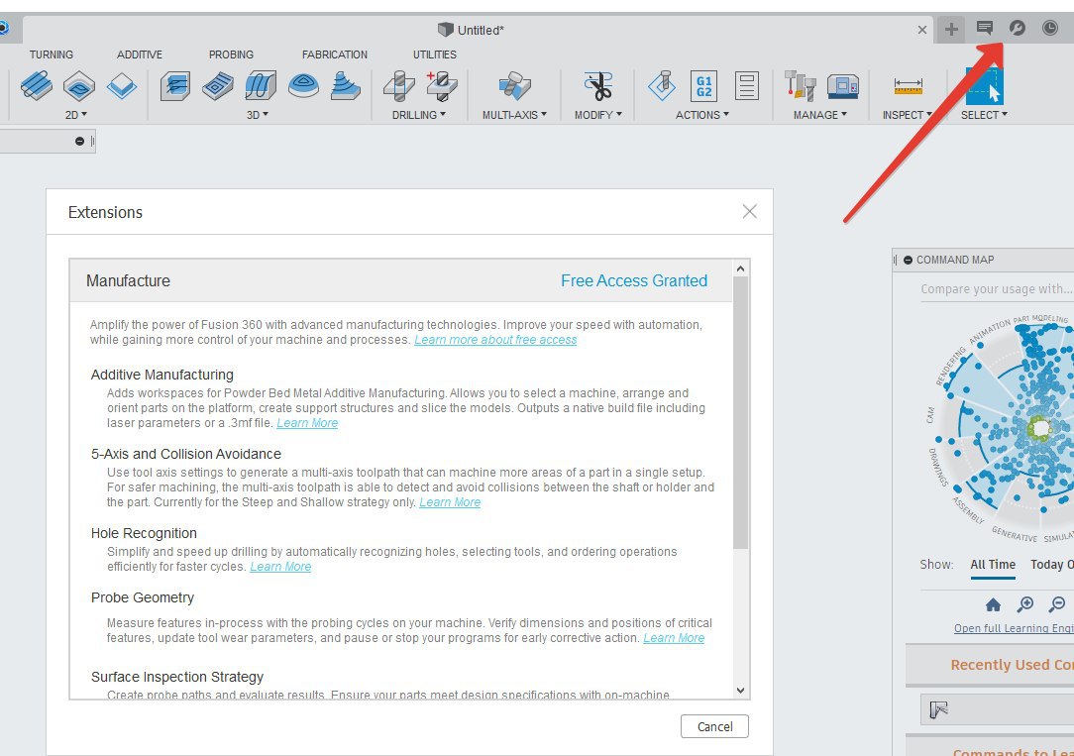Click home icon in Command Map
The image size is (1074, 756).
pyautogui.click(x=993, y=604)
